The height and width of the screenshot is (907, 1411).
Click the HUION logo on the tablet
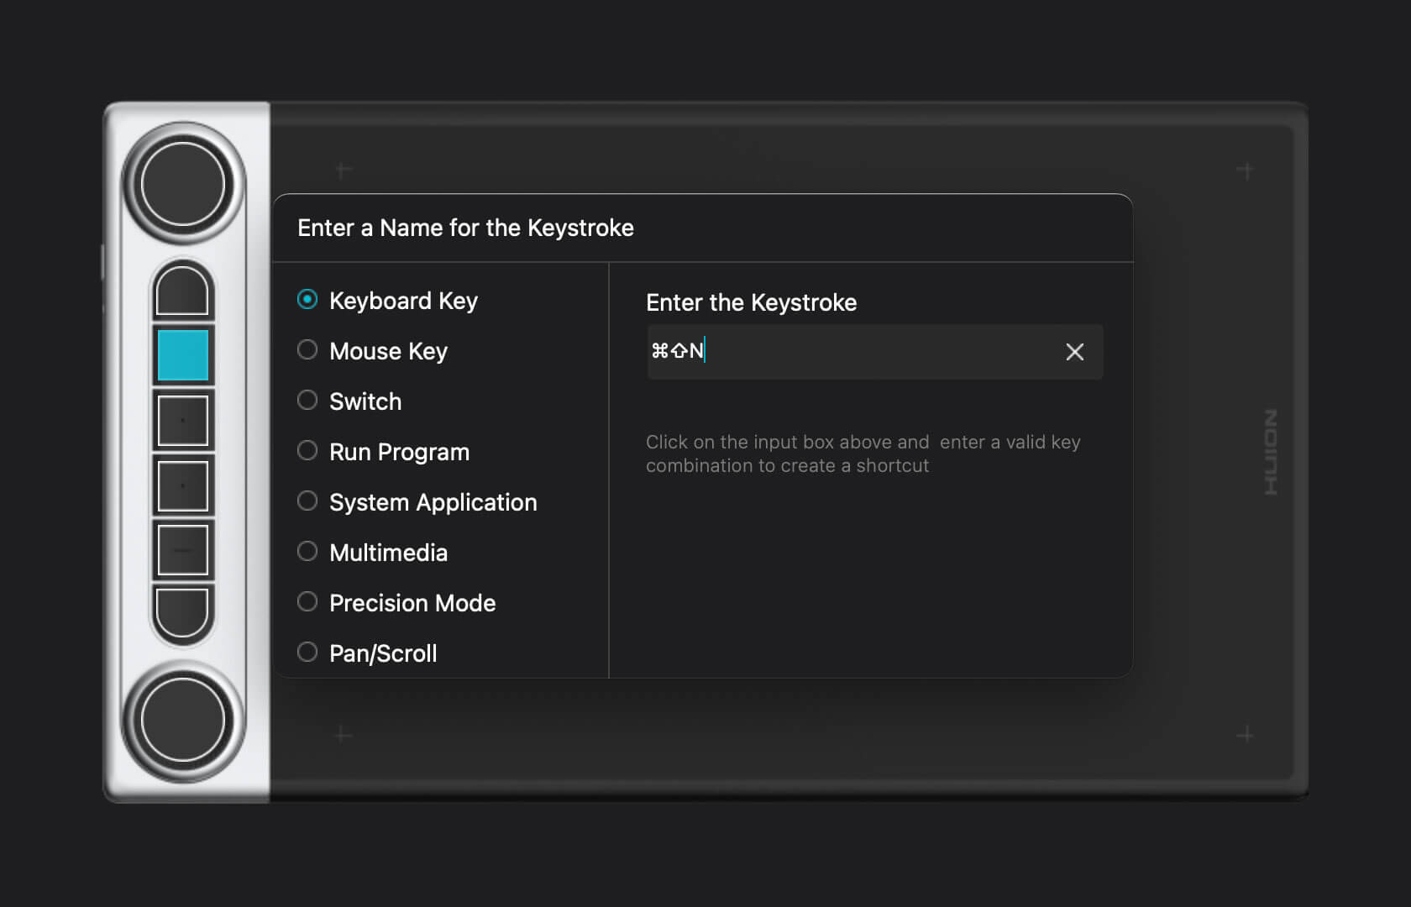(x=1271, y=452)
